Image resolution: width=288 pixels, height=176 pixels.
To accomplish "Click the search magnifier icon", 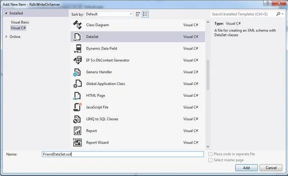I will point(278,14).
